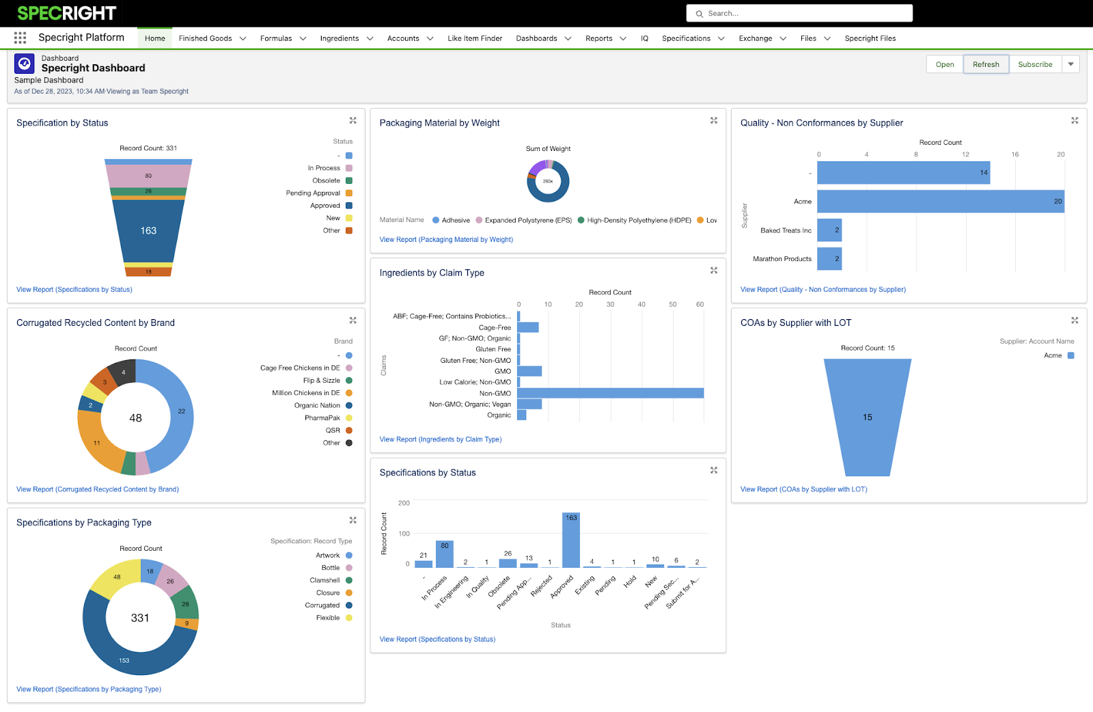This screenshot has width=1093, height=712.
Task: Open the Finished Goods dropdown chevron
Action: 243,38
